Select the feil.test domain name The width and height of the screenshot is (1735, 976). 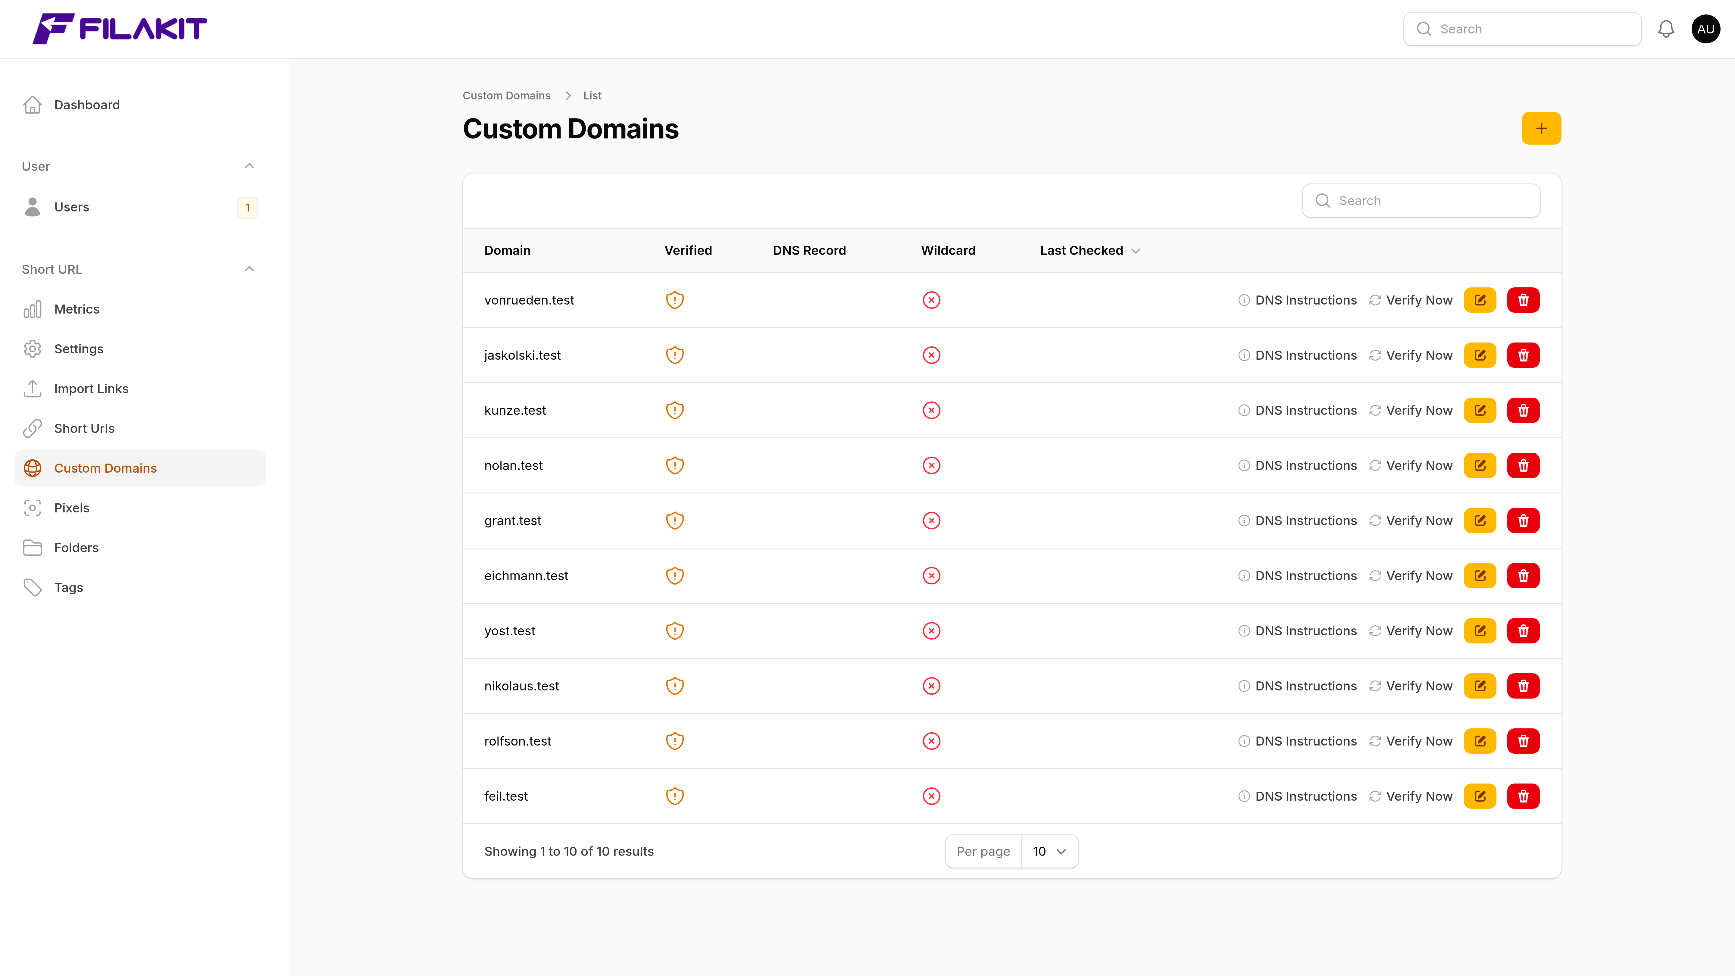pos(506,796)
